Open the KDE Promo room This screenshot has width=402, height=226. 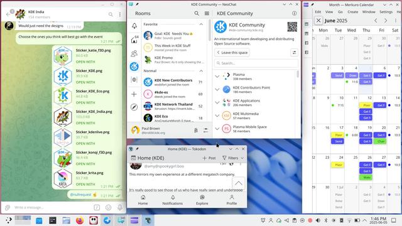(175, 60)
